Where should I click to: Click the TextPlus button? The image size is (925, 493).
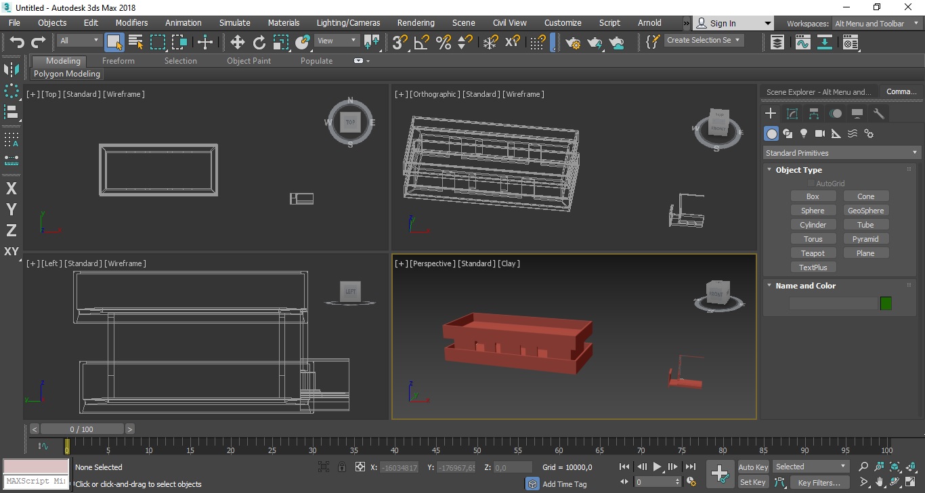click(813, 267)
